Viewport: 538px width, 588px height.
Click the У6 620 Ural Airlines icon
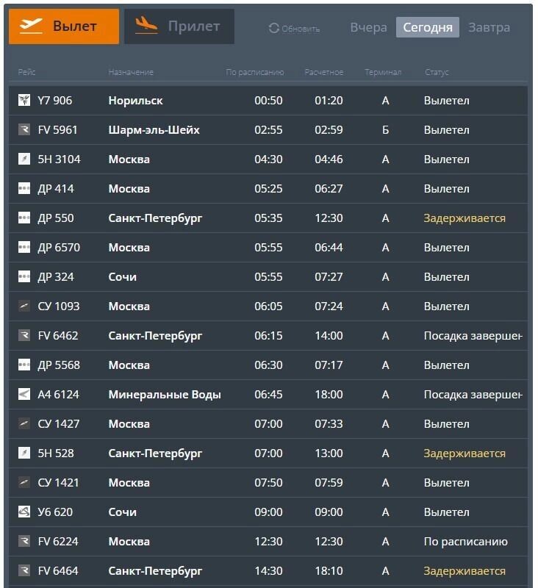[x=24, y=512]
